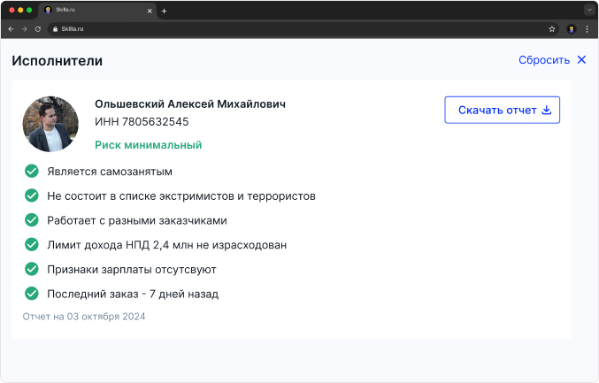Click the green macOS maximize button
Image resolution: width=599 pixels, height=383 pixels.
coord(29,11)
